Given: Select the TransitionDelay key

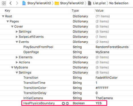Looking at the screenshot, I should tap(35, 93).
